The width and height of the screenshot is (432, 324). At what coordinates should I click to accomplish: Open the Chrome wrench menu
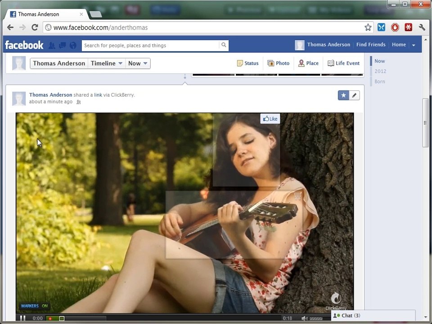pos(422,27)
